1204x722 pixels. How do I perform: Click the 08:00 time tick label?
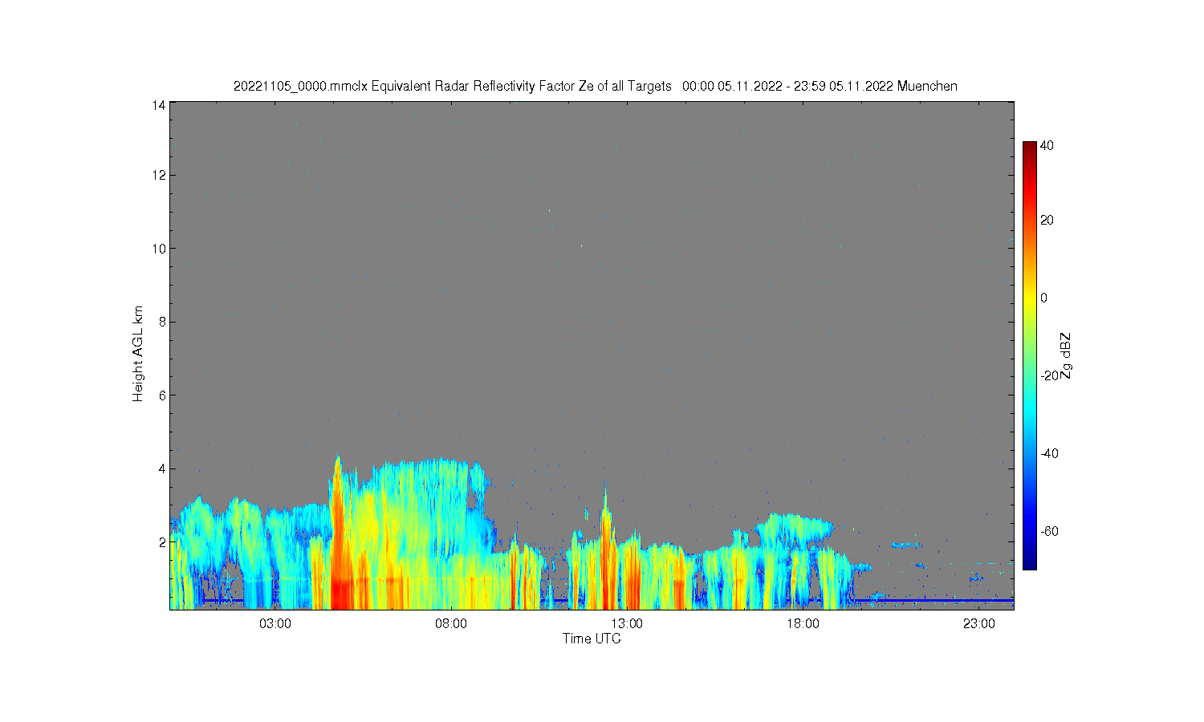tap(451, 623)
